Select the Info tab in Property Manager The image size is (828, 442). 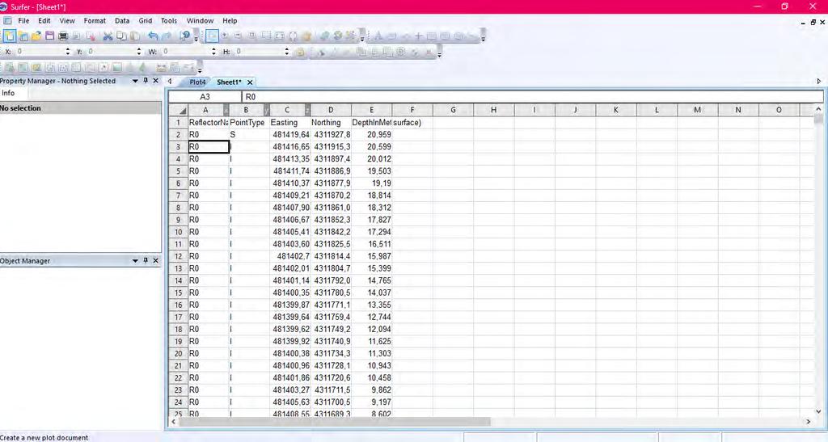point(8,93)
